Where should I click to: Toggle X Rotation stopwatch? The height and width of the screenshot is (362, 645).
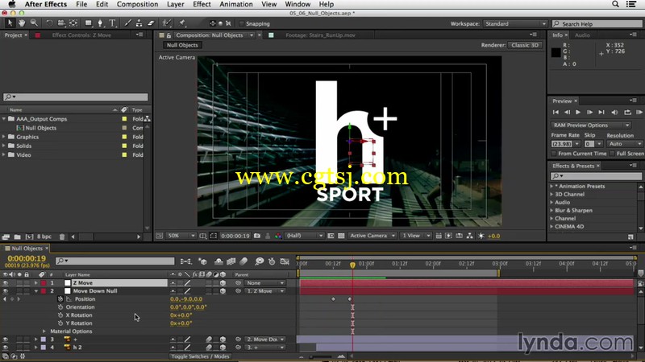click(x=60, y=315)
